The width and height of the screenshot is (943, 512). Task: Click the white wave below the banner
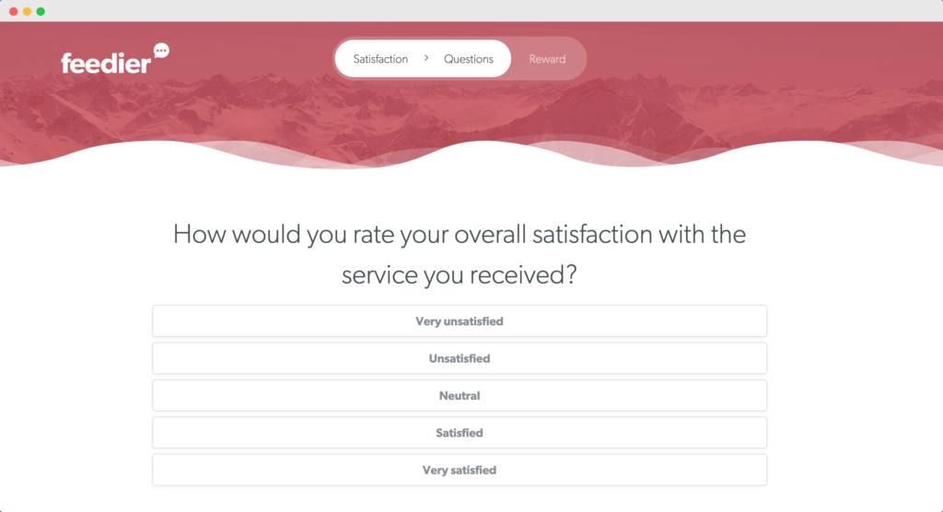click(x=471, y=162)
